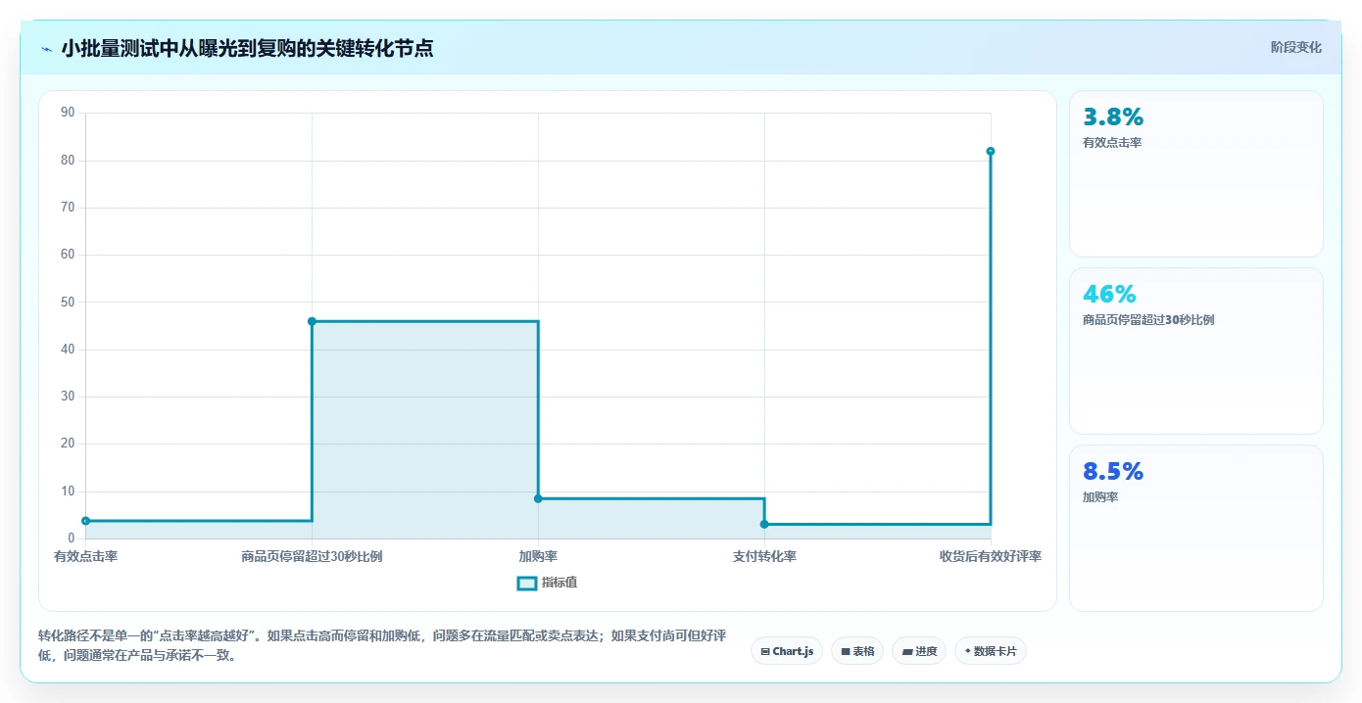Click the Chart.js tag pill
Viewport: 1362px width, 703px height.
(787, 651)
